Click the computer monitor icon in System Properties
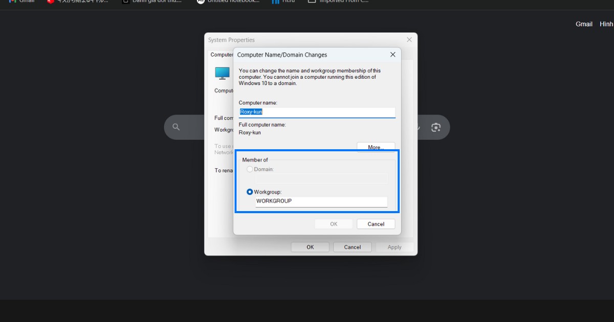Screen dimensions: 614x322 (222, 74)
